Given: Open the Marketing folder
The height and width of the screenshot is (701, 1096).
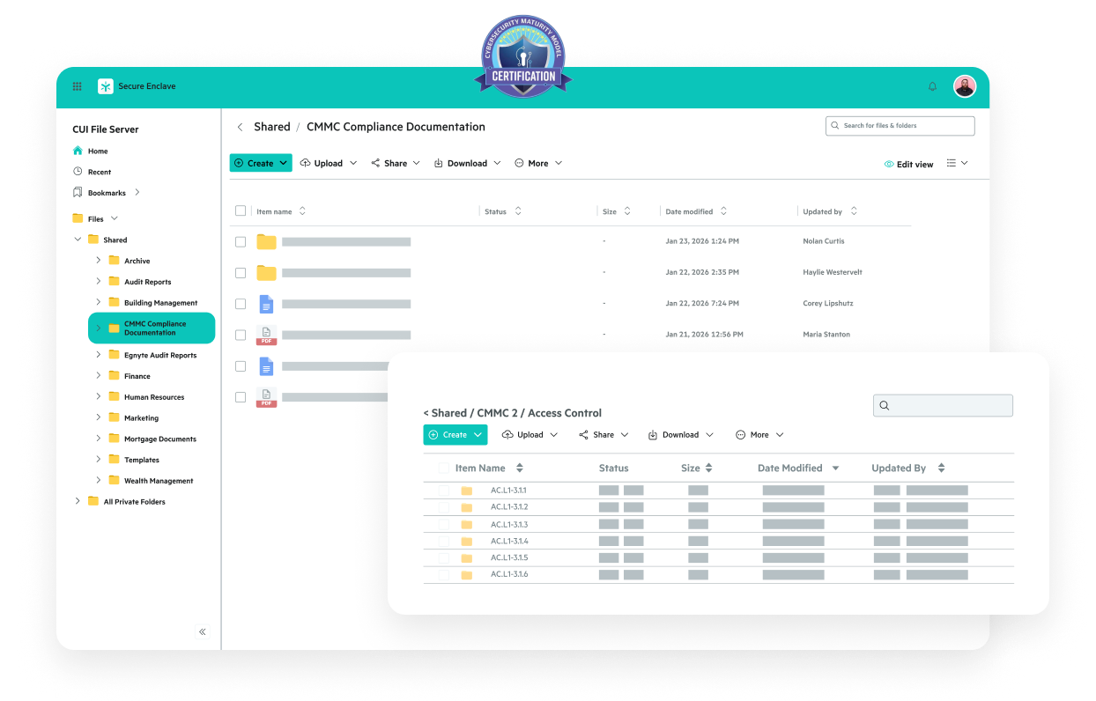Looking at the screenshot, I should (x=134, y=418).
